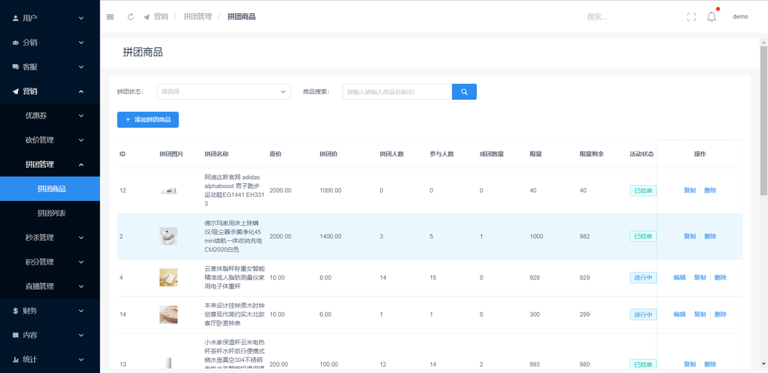Collapse the 营销 menu chevron
Screen dimensions: 768x373
[81, 91]
